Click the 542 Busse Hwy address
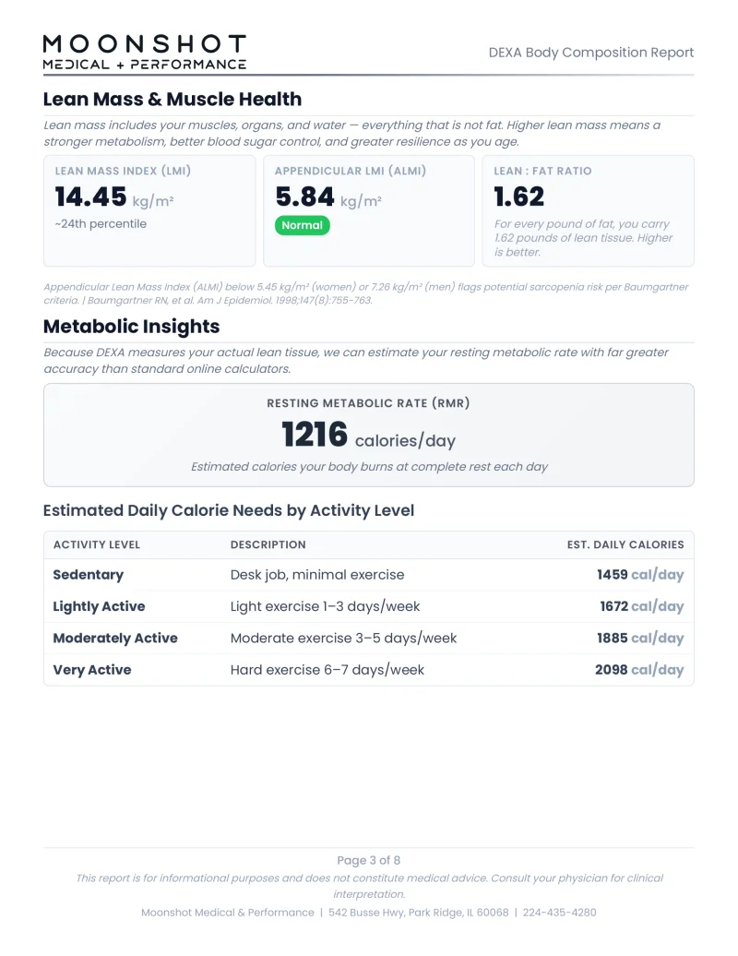The height and width of the screenshot is (956, 738). tap(418, 913)
